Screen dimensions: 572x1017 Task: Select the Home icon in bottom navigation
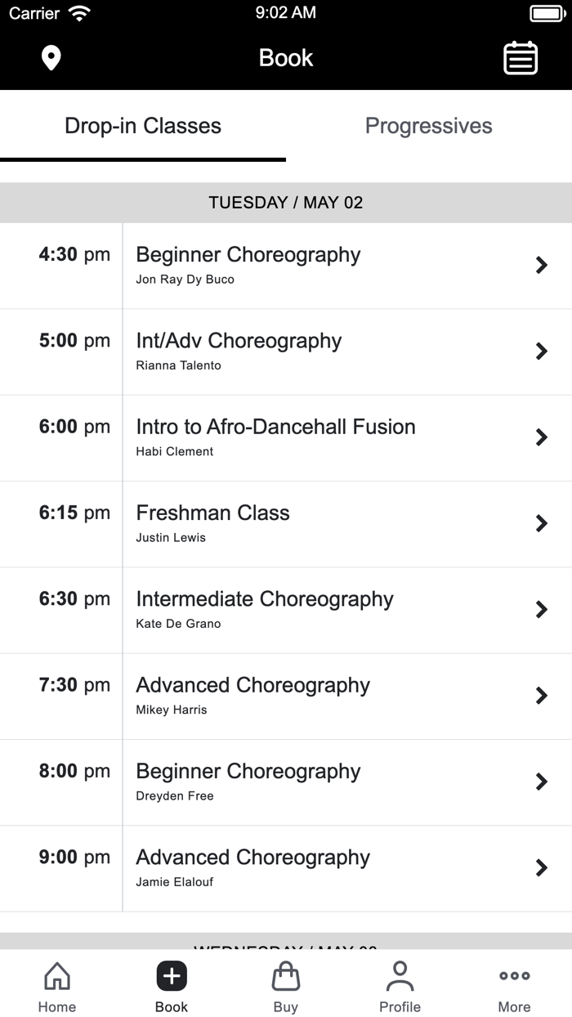coord(56,985)
